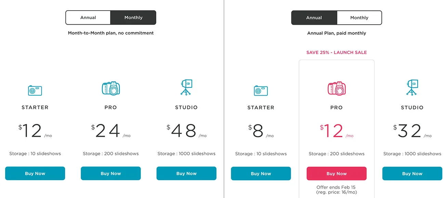The height and width of the screenshot is (198, 447).
Task: Click the pink Pro DSLR camera icon
Action: pos(337,88)
